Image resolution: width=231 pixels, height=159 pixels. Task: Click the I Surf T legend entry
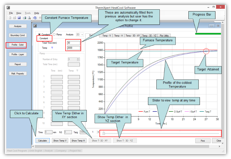(x=191, y=111)
